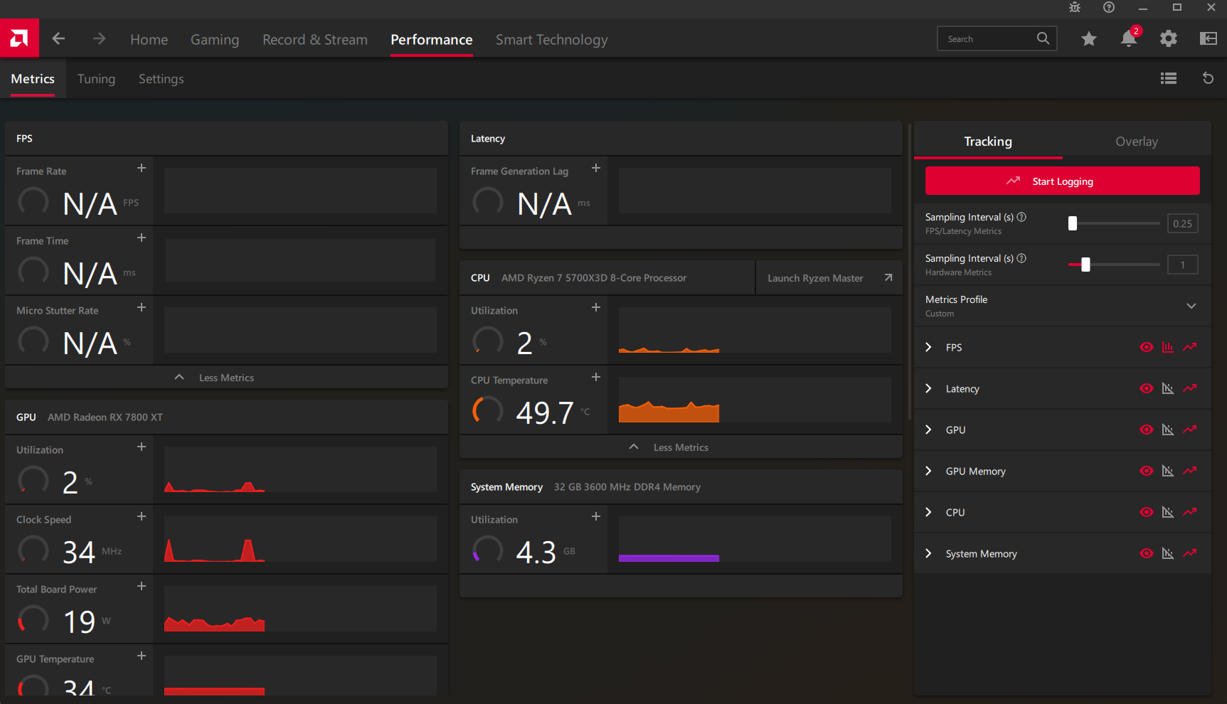This screenshot has width=1227, height=704.
Task: Collapse FPS panel with Less Metrics
Action: pos(226,377)
